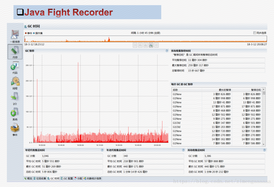This screenshot has height=187, width=274.
Task: Open help for the GC 暂停 chart
Action: pos(167,51)
